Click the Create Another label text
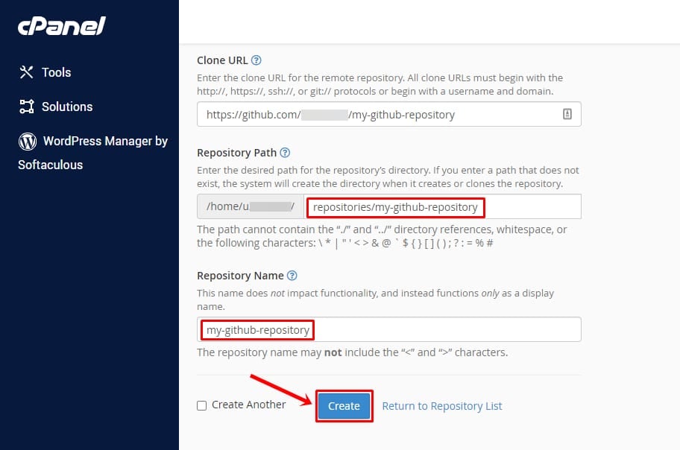This screenshot has height=450, width=680. (248, 405)
